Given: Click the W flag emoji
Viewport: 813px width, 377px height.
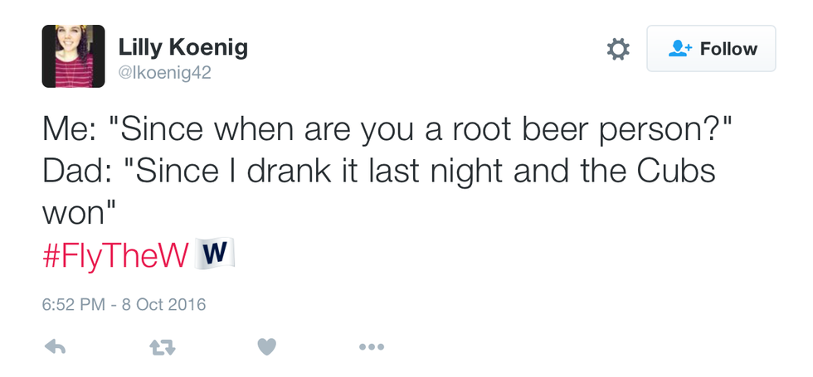Looking at the screenshot, I should coord(215,254).
